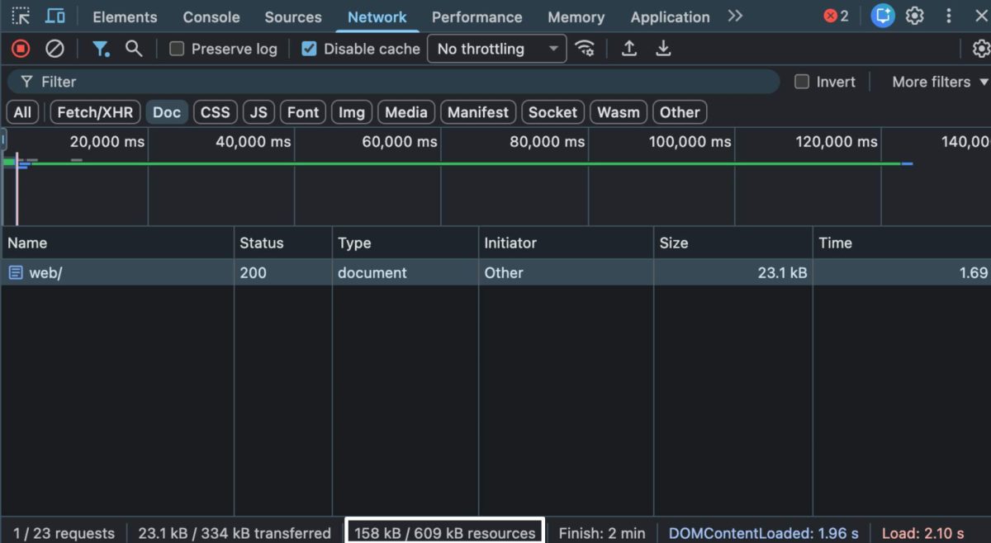Show more tabs chevron
This screenshot has height=543, width=991.
(x=735, y=16)
